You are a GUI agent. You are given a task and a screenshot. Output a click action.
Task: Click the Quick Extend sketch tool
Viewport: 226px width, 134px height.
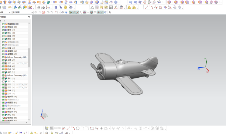[x=118, y=128]
